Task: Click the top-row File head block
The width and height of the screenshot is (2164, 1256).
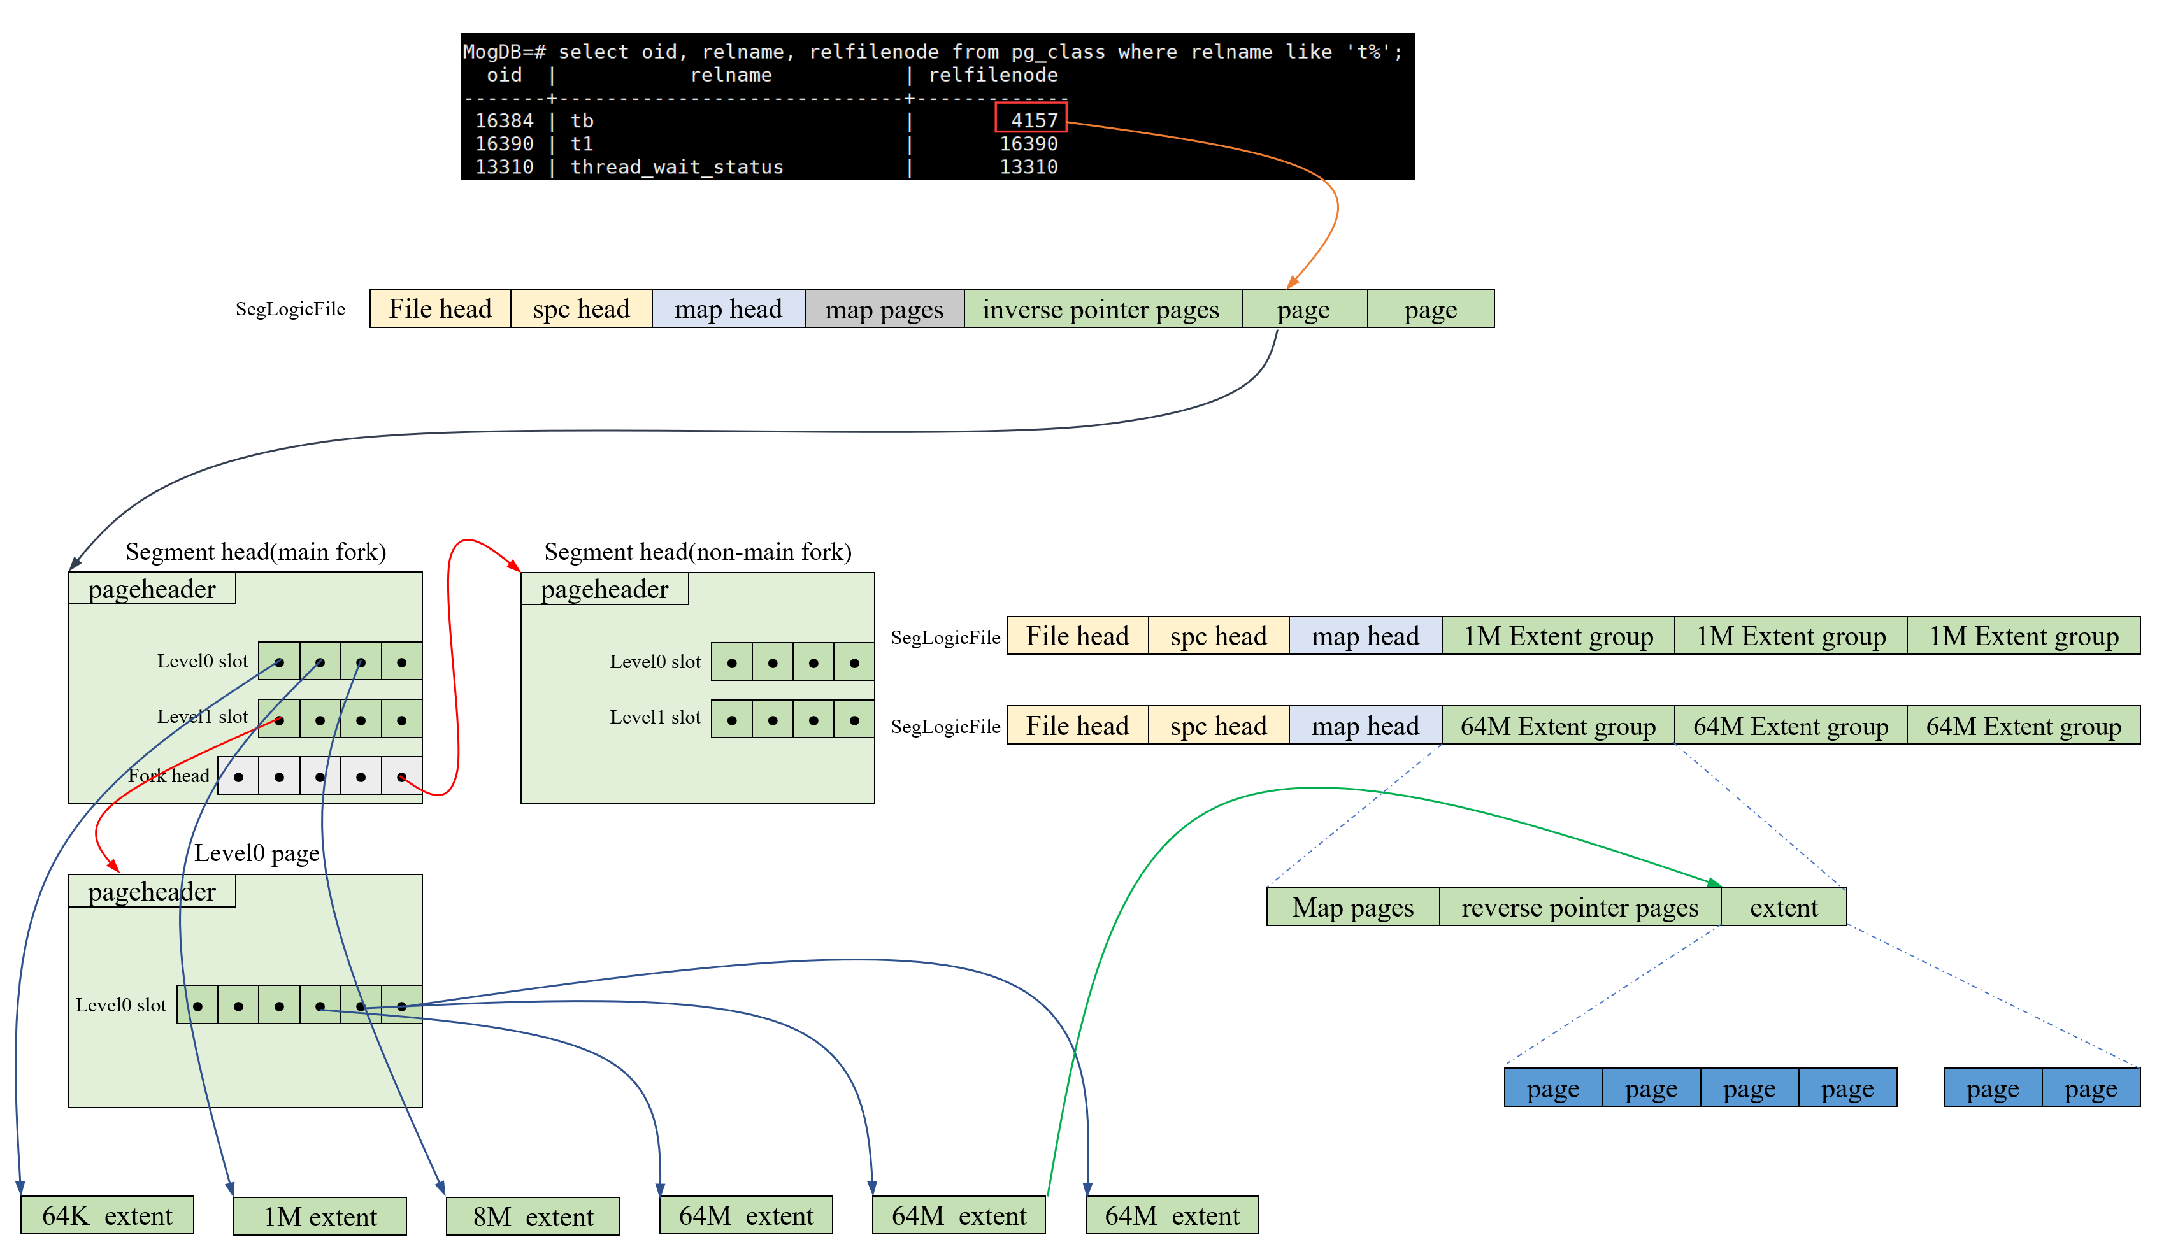Action: click(x=440, y=309)
